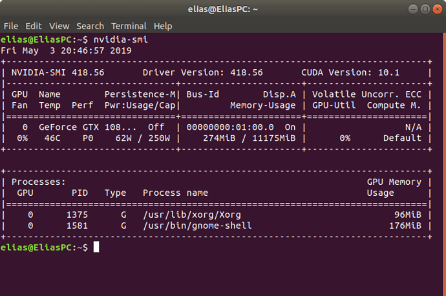Screen dimensions: 446x296
Task: Open the File menu
Action: 10,26
